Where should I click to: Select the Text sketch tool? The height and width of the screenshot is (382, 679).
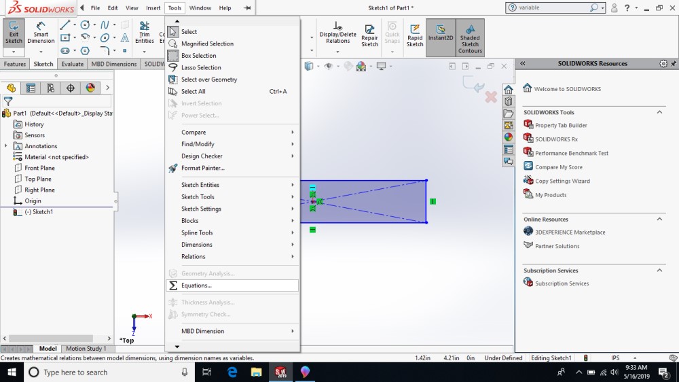pos(125,37)
